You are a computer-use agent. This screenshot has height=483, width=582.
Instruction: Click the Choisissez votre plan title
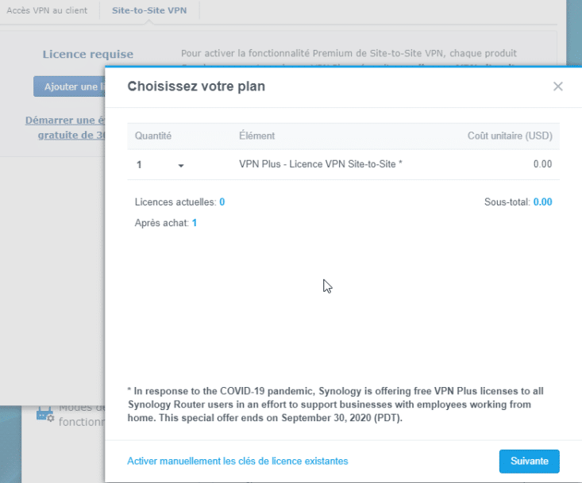[x=196, y=86]
